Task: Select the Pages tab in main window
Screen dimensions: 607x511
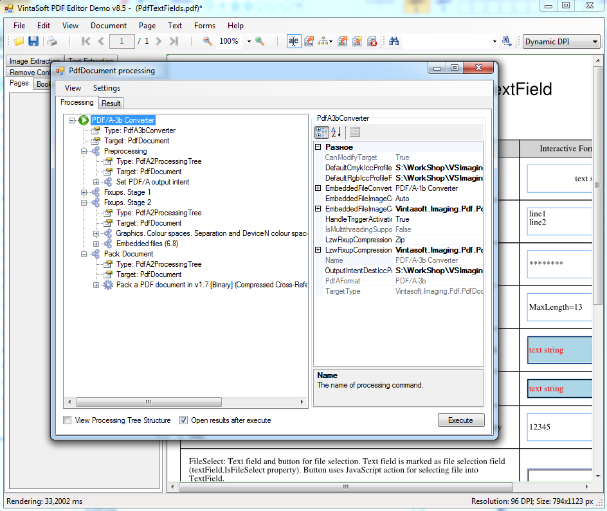Action: pos(19,83)
